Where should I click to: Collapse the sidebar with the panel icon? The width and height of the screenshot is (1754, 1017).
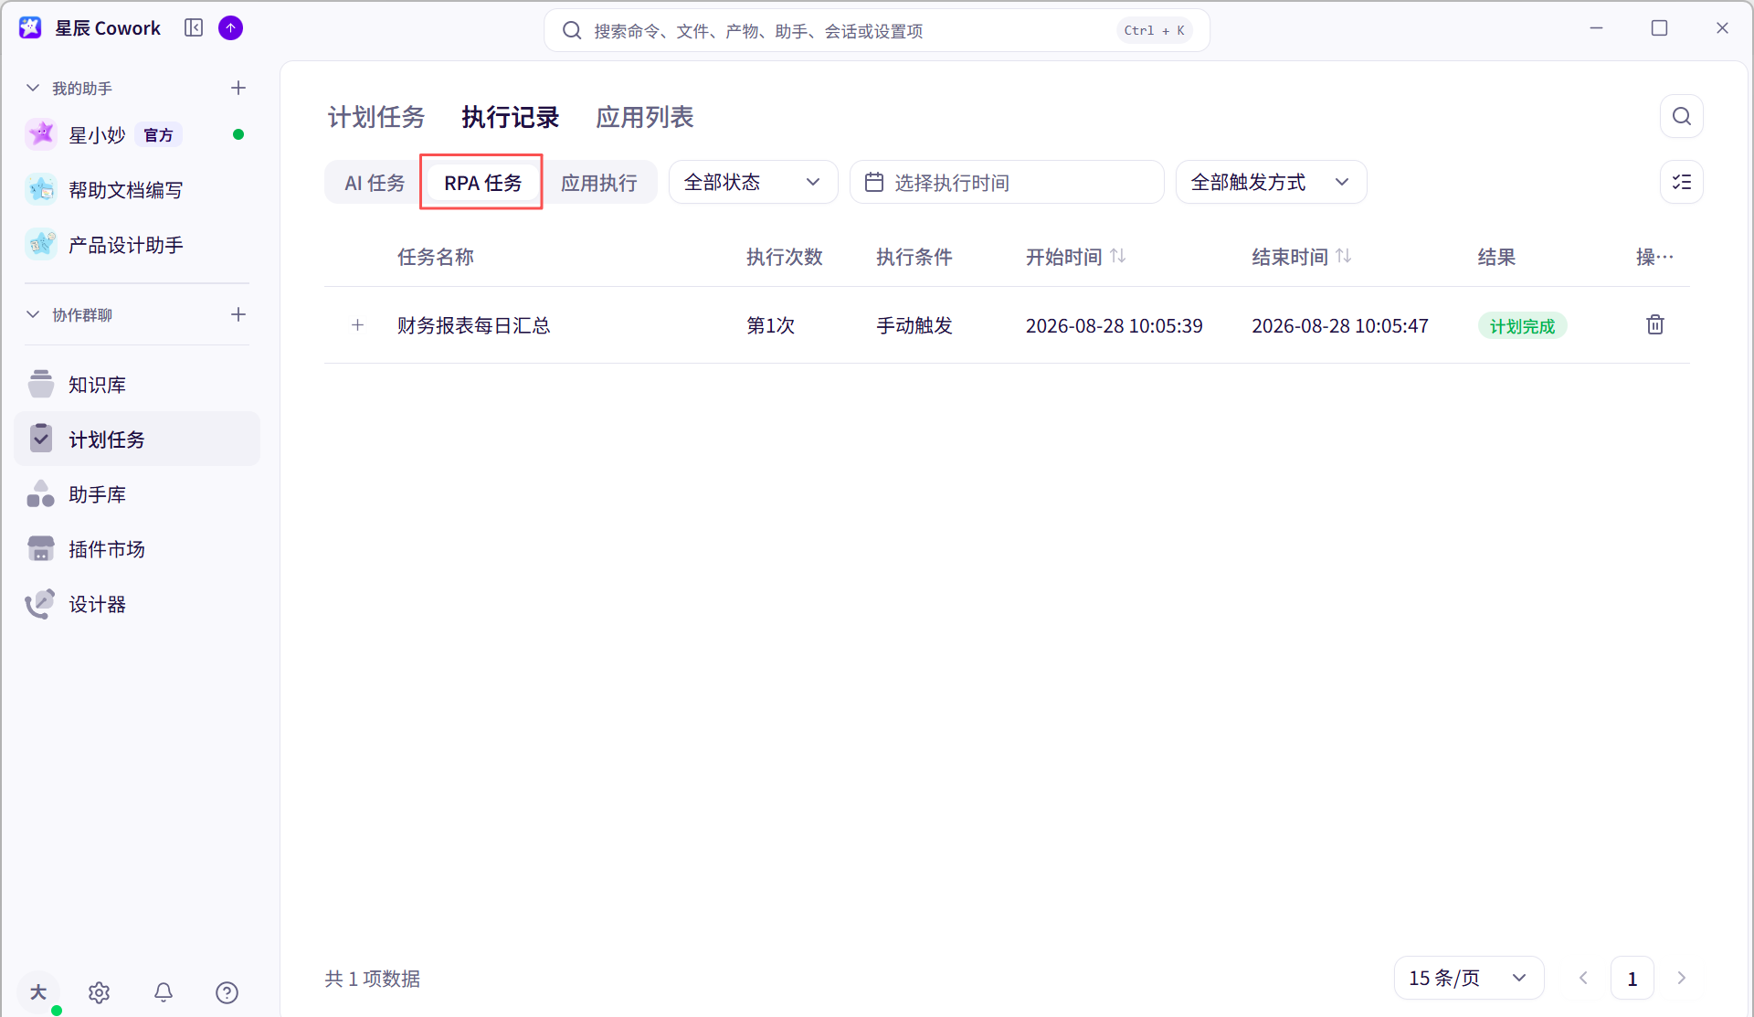point(194,28)
